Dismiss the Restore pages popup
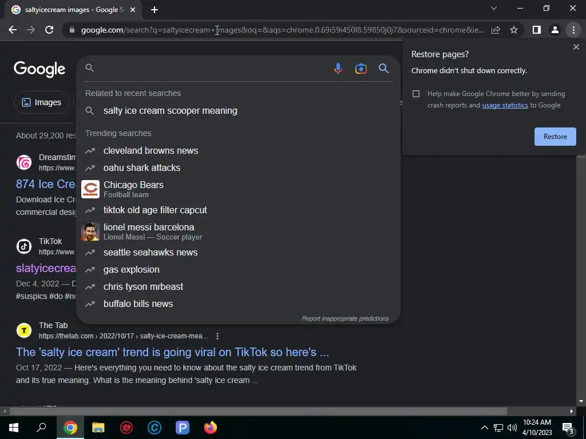586x439 pixels. click(576, 47)
